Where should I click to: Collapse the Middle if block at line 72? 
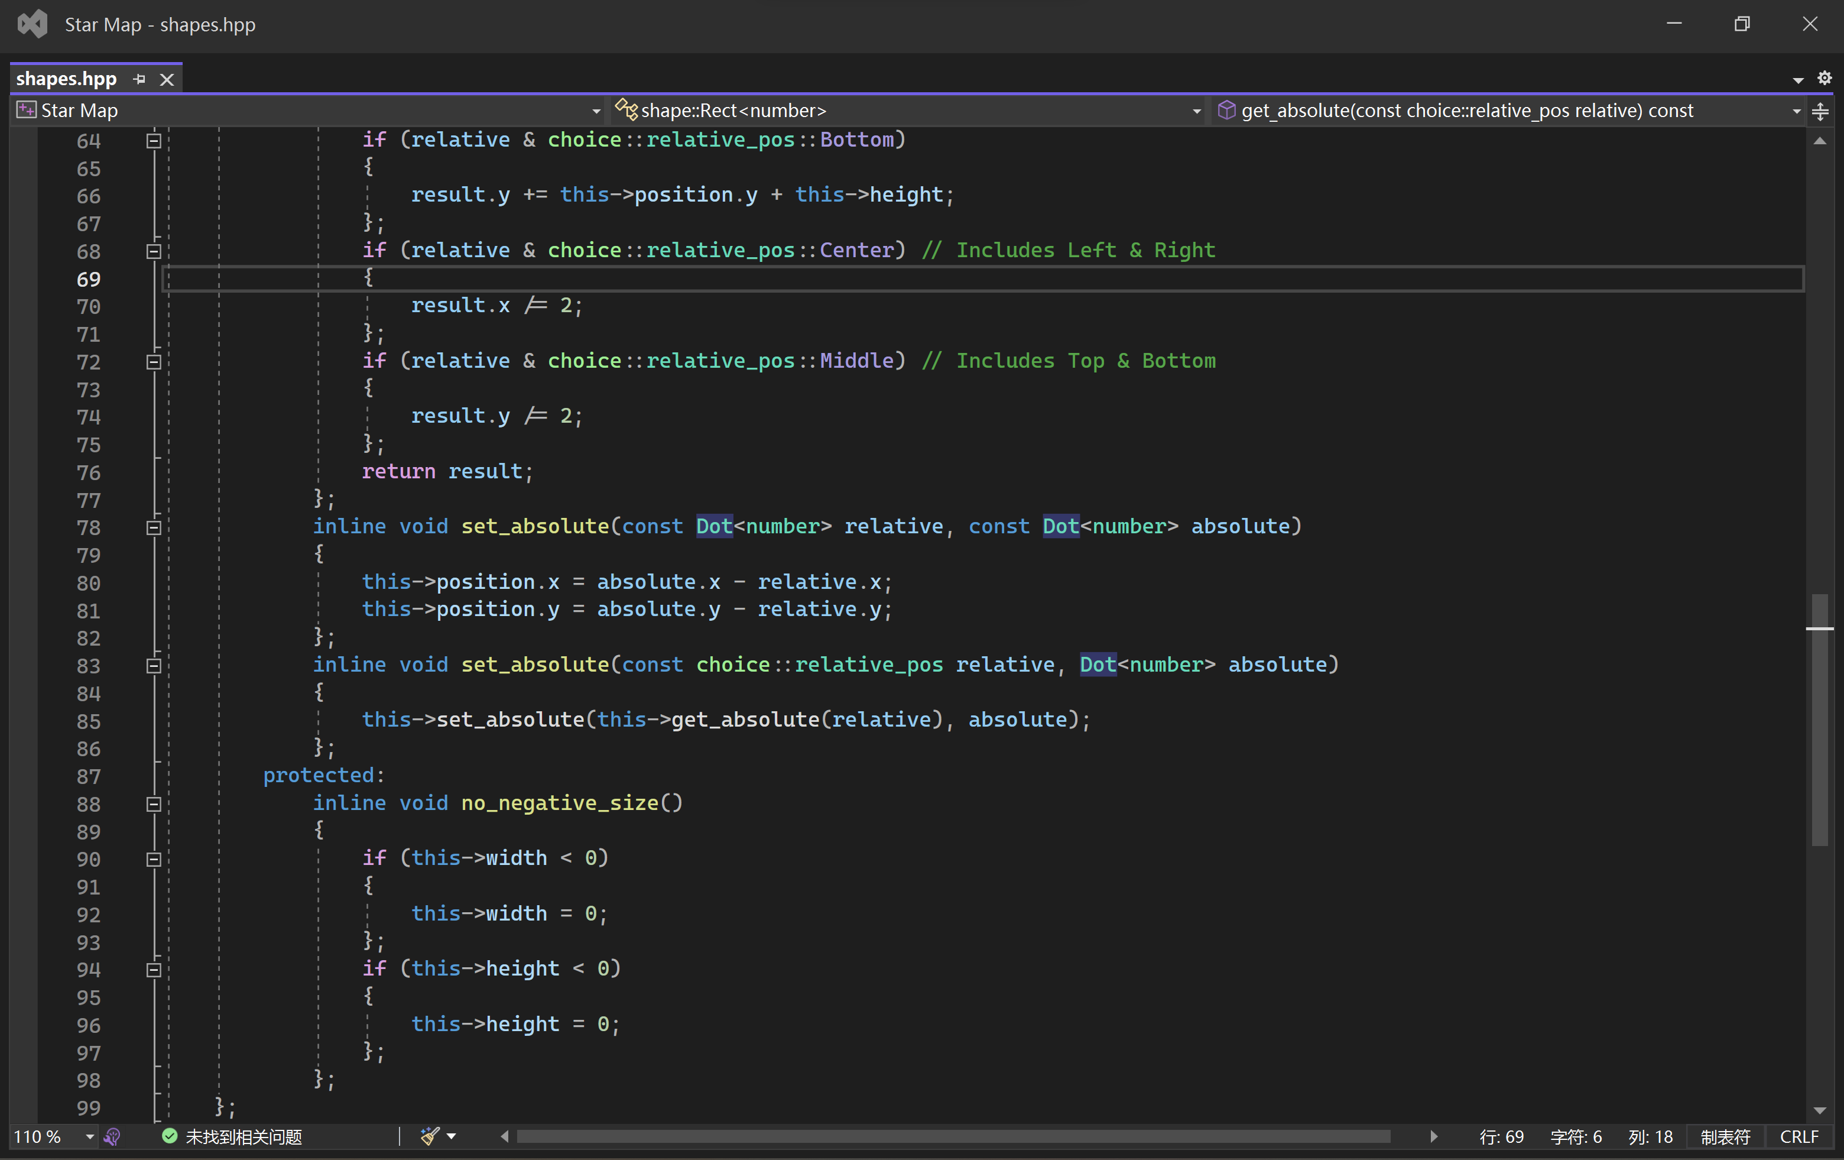click(153, 362)
